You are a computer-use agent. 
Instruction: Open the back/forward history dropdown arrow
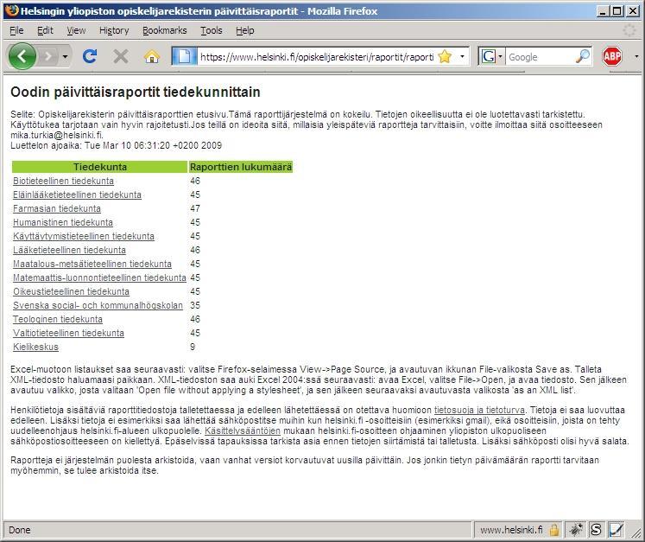pyautogui.click(x=65, y=56)
